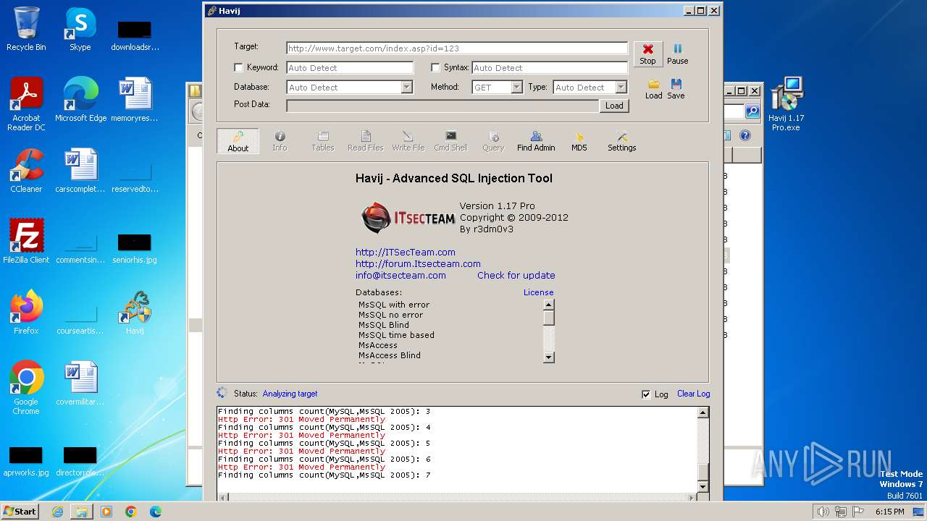Open the Write File tab
This screenshot has width=927, height=521.
(x=408, y=141)
